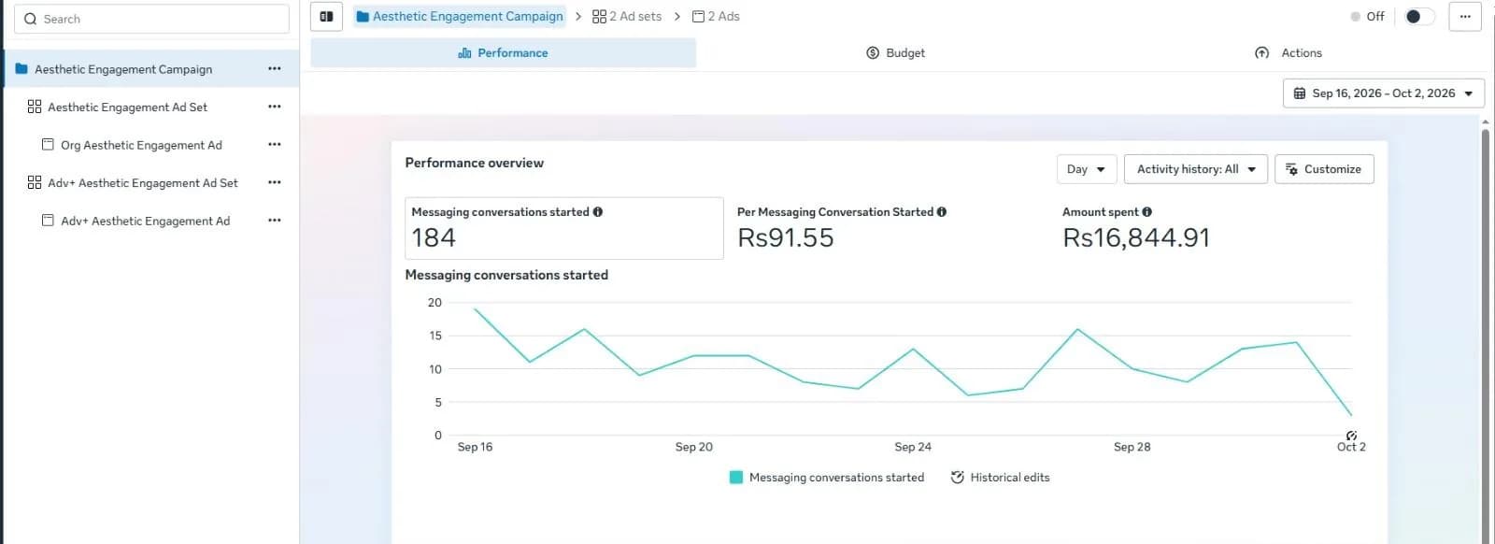Viewport: 1495px width, 544px height.
Task: Select Adv+ Aesthetic Engagement Ad in sidebar
Action: pos(145,221)
